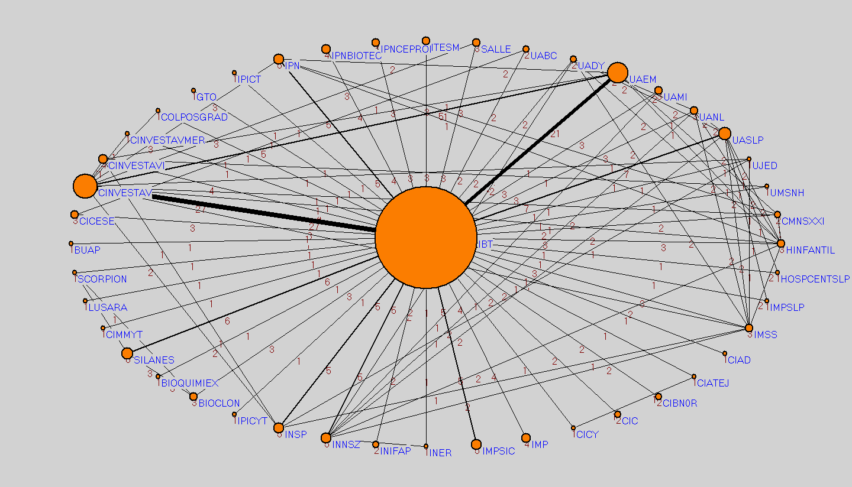The height and width of the screenshot is (487, 852).
Task: Select the INSP node circle
Action: tap(279, 428)
